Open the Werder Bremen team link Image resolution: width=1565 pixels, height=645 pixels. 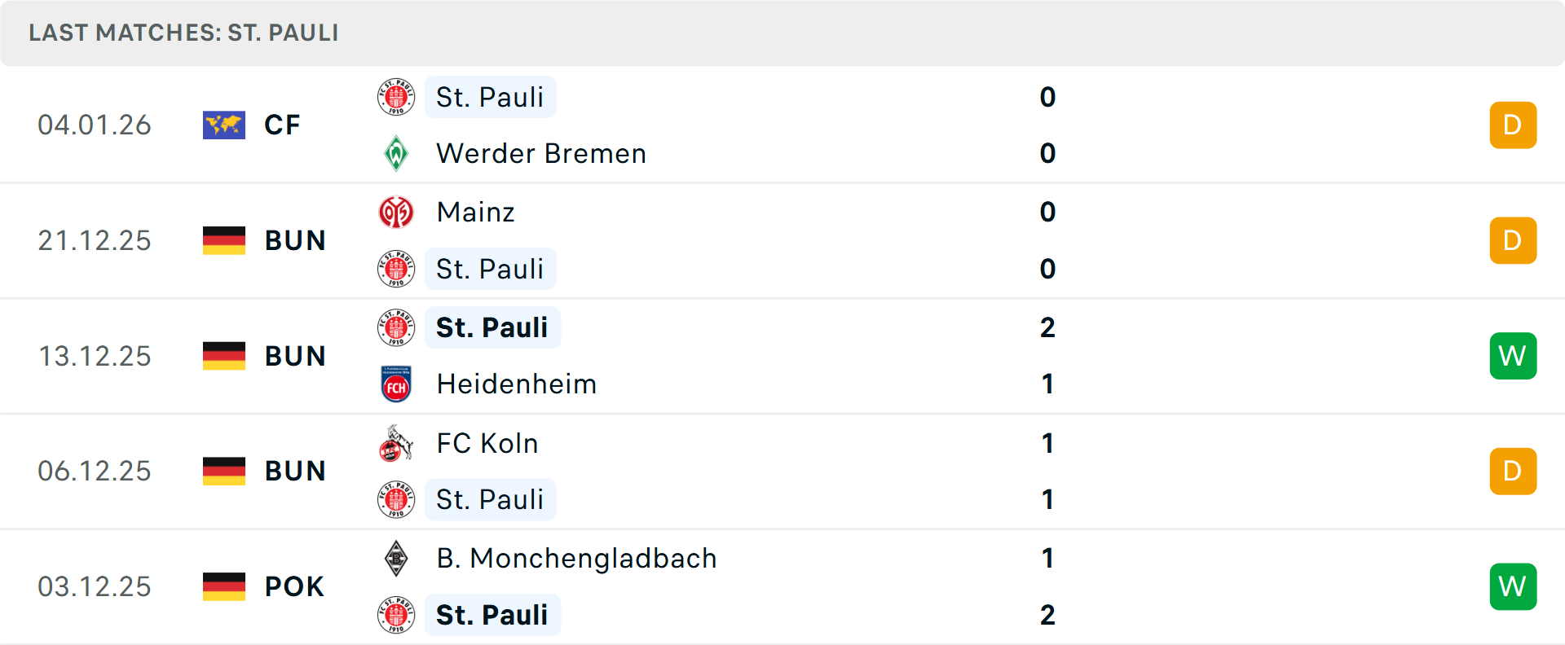(x=541, y=153)
